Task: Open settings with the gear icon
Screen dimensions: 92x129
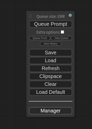Action: (70, 15)
